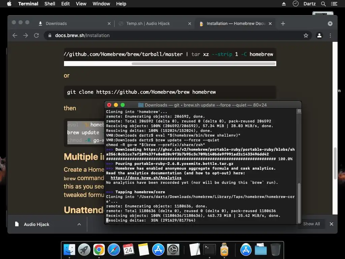Open the Apple menu

[x=9, y=4]
